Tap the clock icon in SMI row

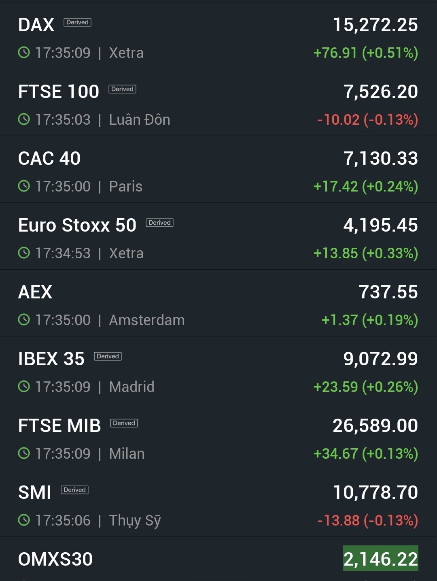pyautogui.click(x=24, y=520)
